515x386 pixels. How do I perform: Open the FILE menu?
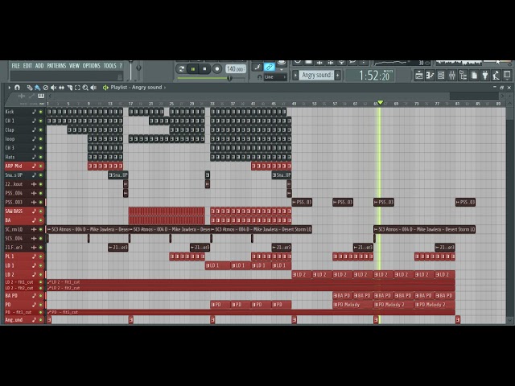tap(15, 66)
